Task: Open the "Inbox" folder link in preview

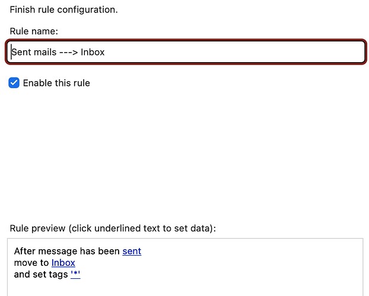Action: coord(63,263)
